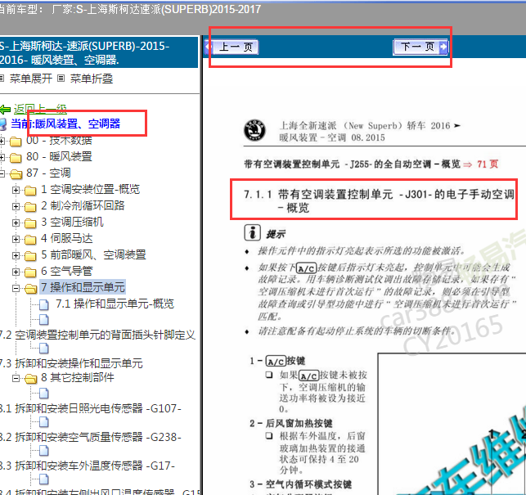Viewport: 526px width, 495px height.
Task: Select 2 制冷剂循环回路 tree item
Action: point(83,205)
